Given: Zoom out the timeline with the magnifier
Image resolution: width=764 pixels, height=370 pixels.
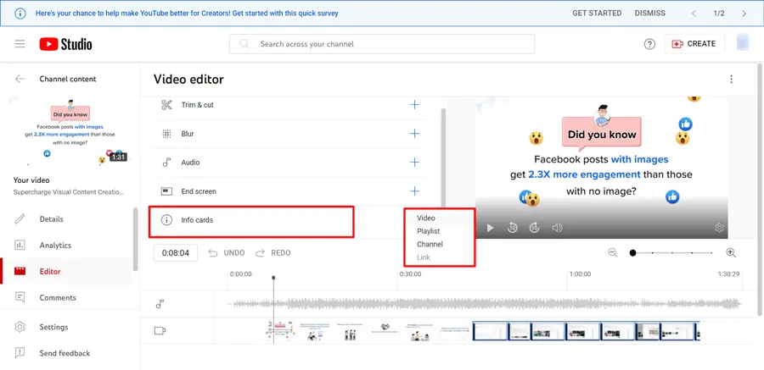Looking at the screenshot, I should pyautogui.click(x=613, y=253).
